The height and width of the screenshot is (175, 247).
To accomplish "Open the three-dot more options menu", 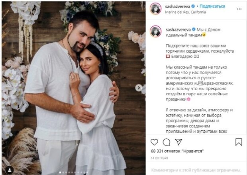I will pos(239,9).
